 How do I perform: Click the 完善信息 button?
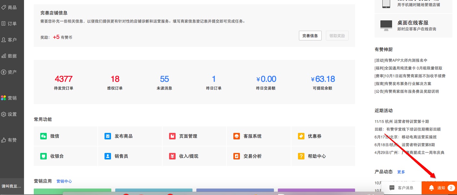[310, 36]
